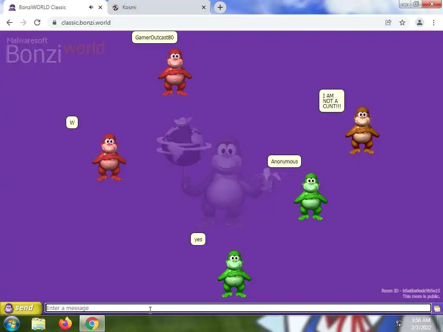Focus the 'Enter a message' input field
Screen dimensions: 443x332
coord(238,308)
